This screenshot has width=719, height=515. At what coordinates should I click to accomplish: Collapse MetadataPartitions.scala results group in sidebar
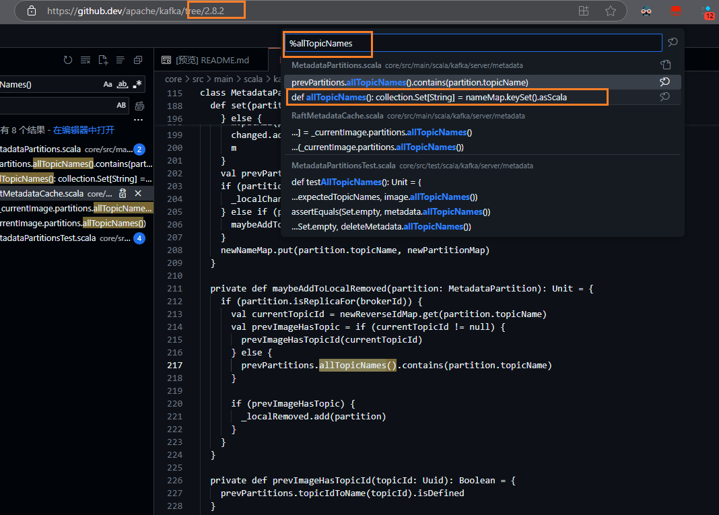67,149
